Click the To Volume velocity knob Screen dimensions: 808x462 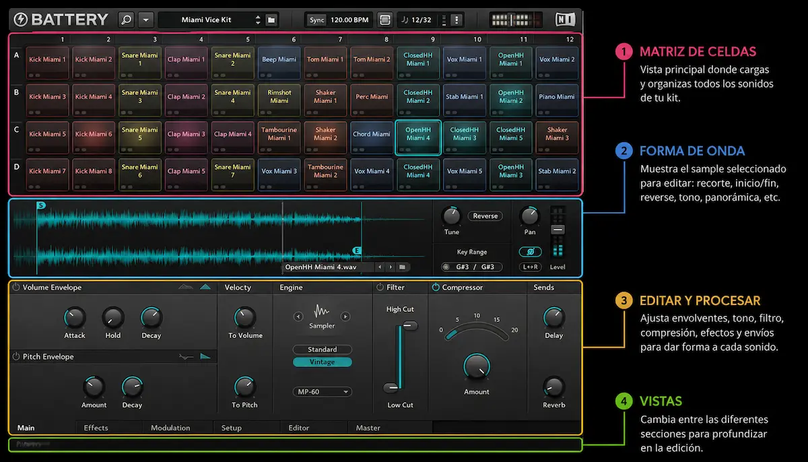[x=245, y=318]
